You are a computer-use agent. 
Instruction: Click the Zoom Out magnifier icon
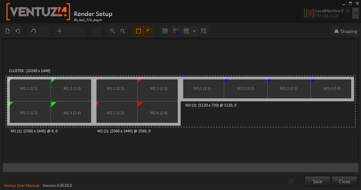123,31
